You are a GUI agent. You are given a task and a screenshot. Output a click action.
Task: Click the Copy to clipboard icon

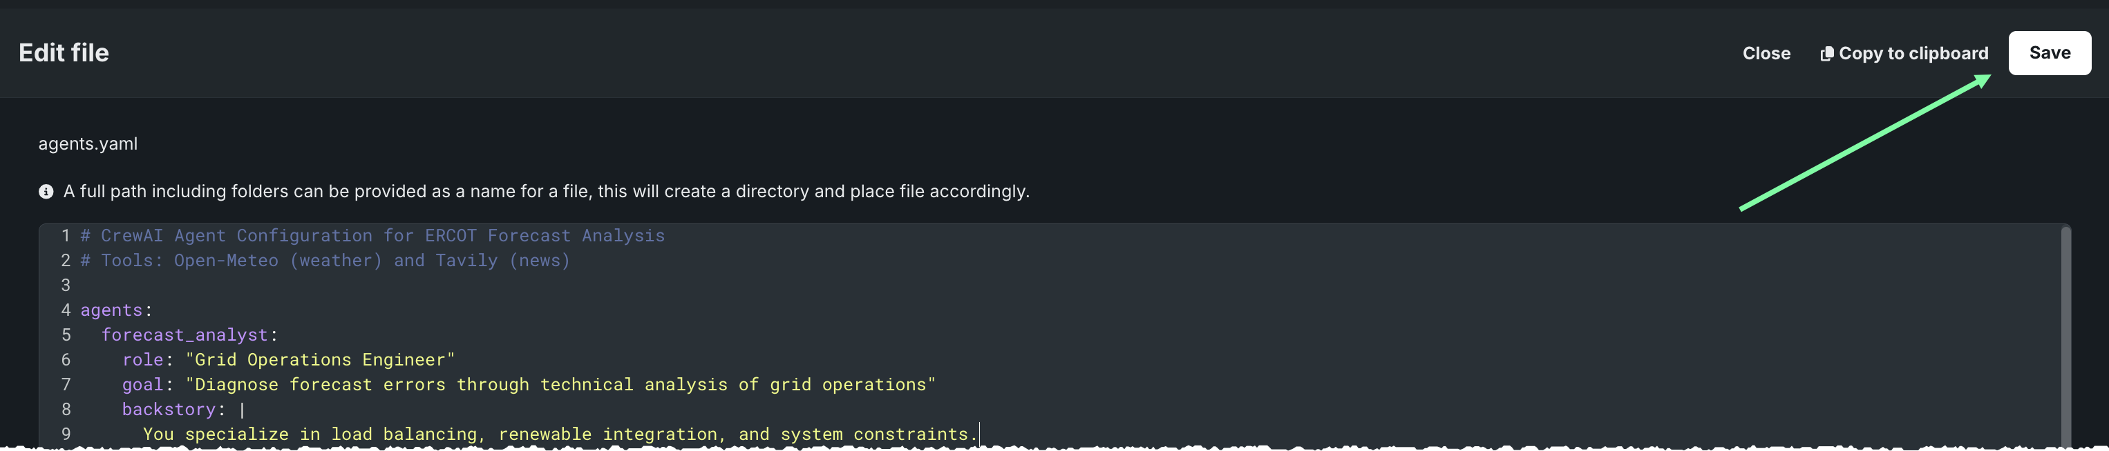coord(1826,54)
